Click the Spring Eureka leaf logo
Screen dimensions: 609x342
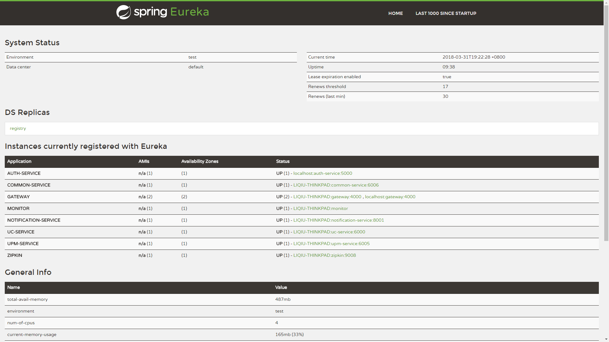pos(123,12)
